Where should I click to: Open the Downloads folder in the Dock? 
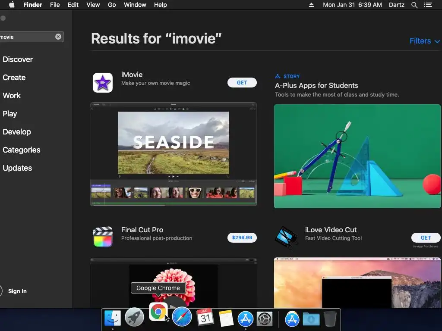pyautogui.click(x=311, y=319)
